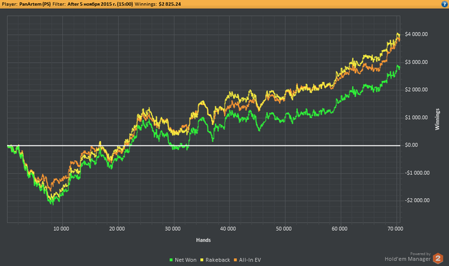449x266 pixels.
Task: Click the Winnings axis title
Action: click(437, 119)
